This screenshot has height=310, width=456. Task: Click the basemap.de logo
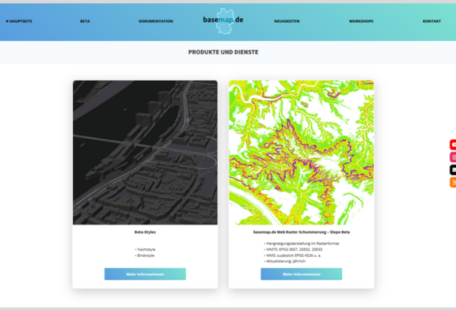tap(223, 21)
